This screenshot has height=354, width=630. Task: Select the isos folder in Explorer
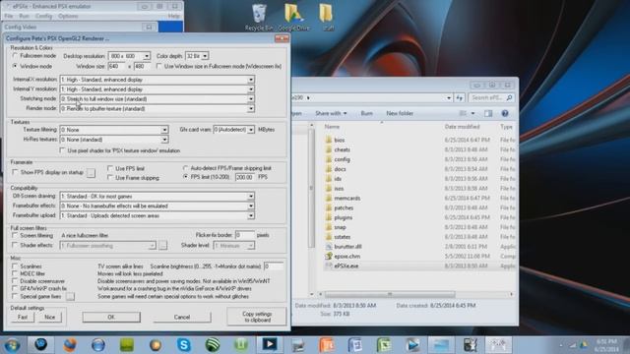339,188
